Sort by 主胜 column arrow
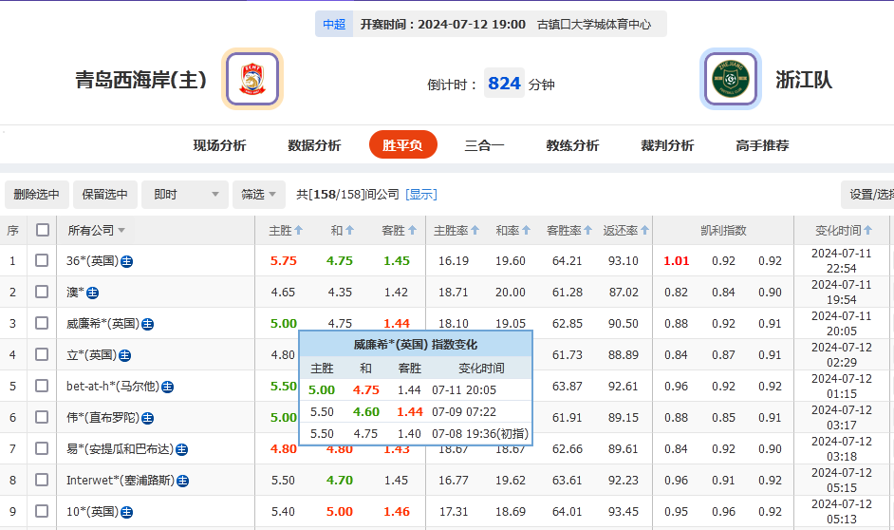The width and height of the screenshot is (894, 530). point(298,230)
